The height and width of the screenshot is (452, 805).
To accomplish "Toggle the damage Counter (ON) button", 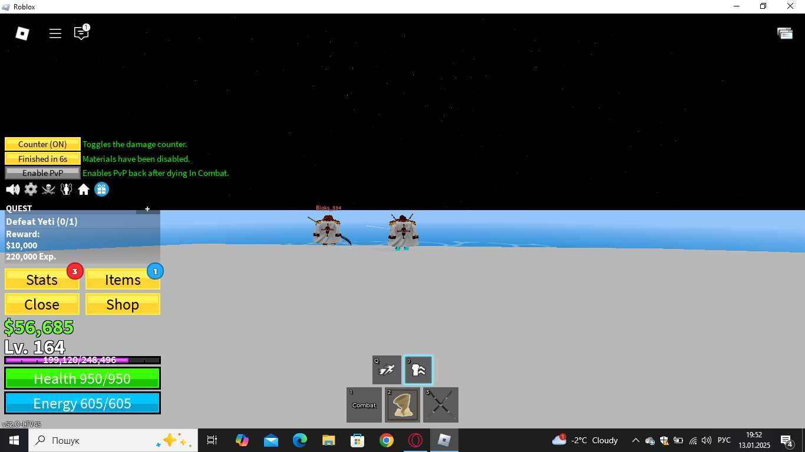I will pyautogui.click(x=42, y=144).
